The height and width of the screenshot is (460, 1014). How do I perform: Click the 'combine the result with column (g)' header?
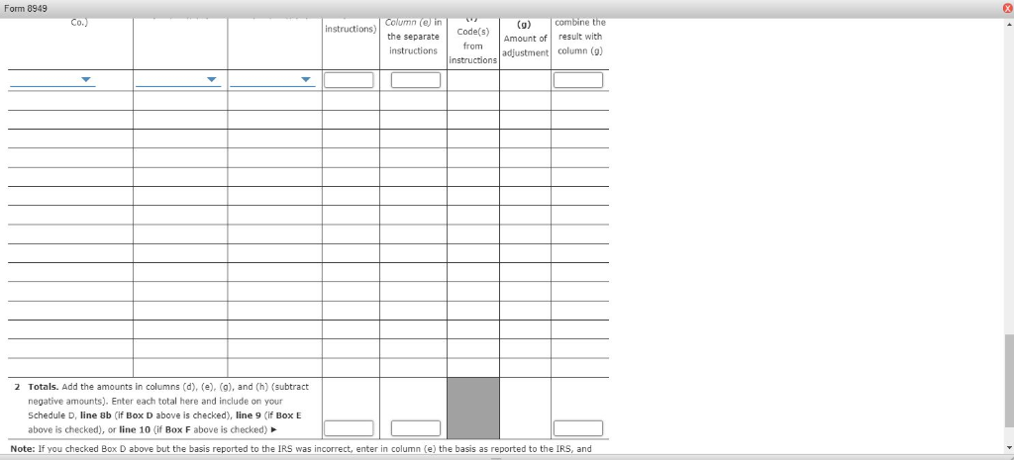[580, 37]
